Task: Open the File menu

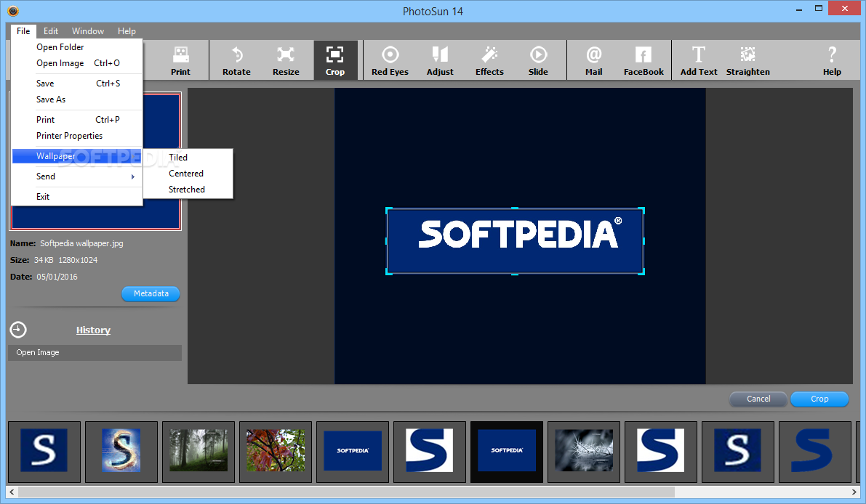Action: point(23,31)
